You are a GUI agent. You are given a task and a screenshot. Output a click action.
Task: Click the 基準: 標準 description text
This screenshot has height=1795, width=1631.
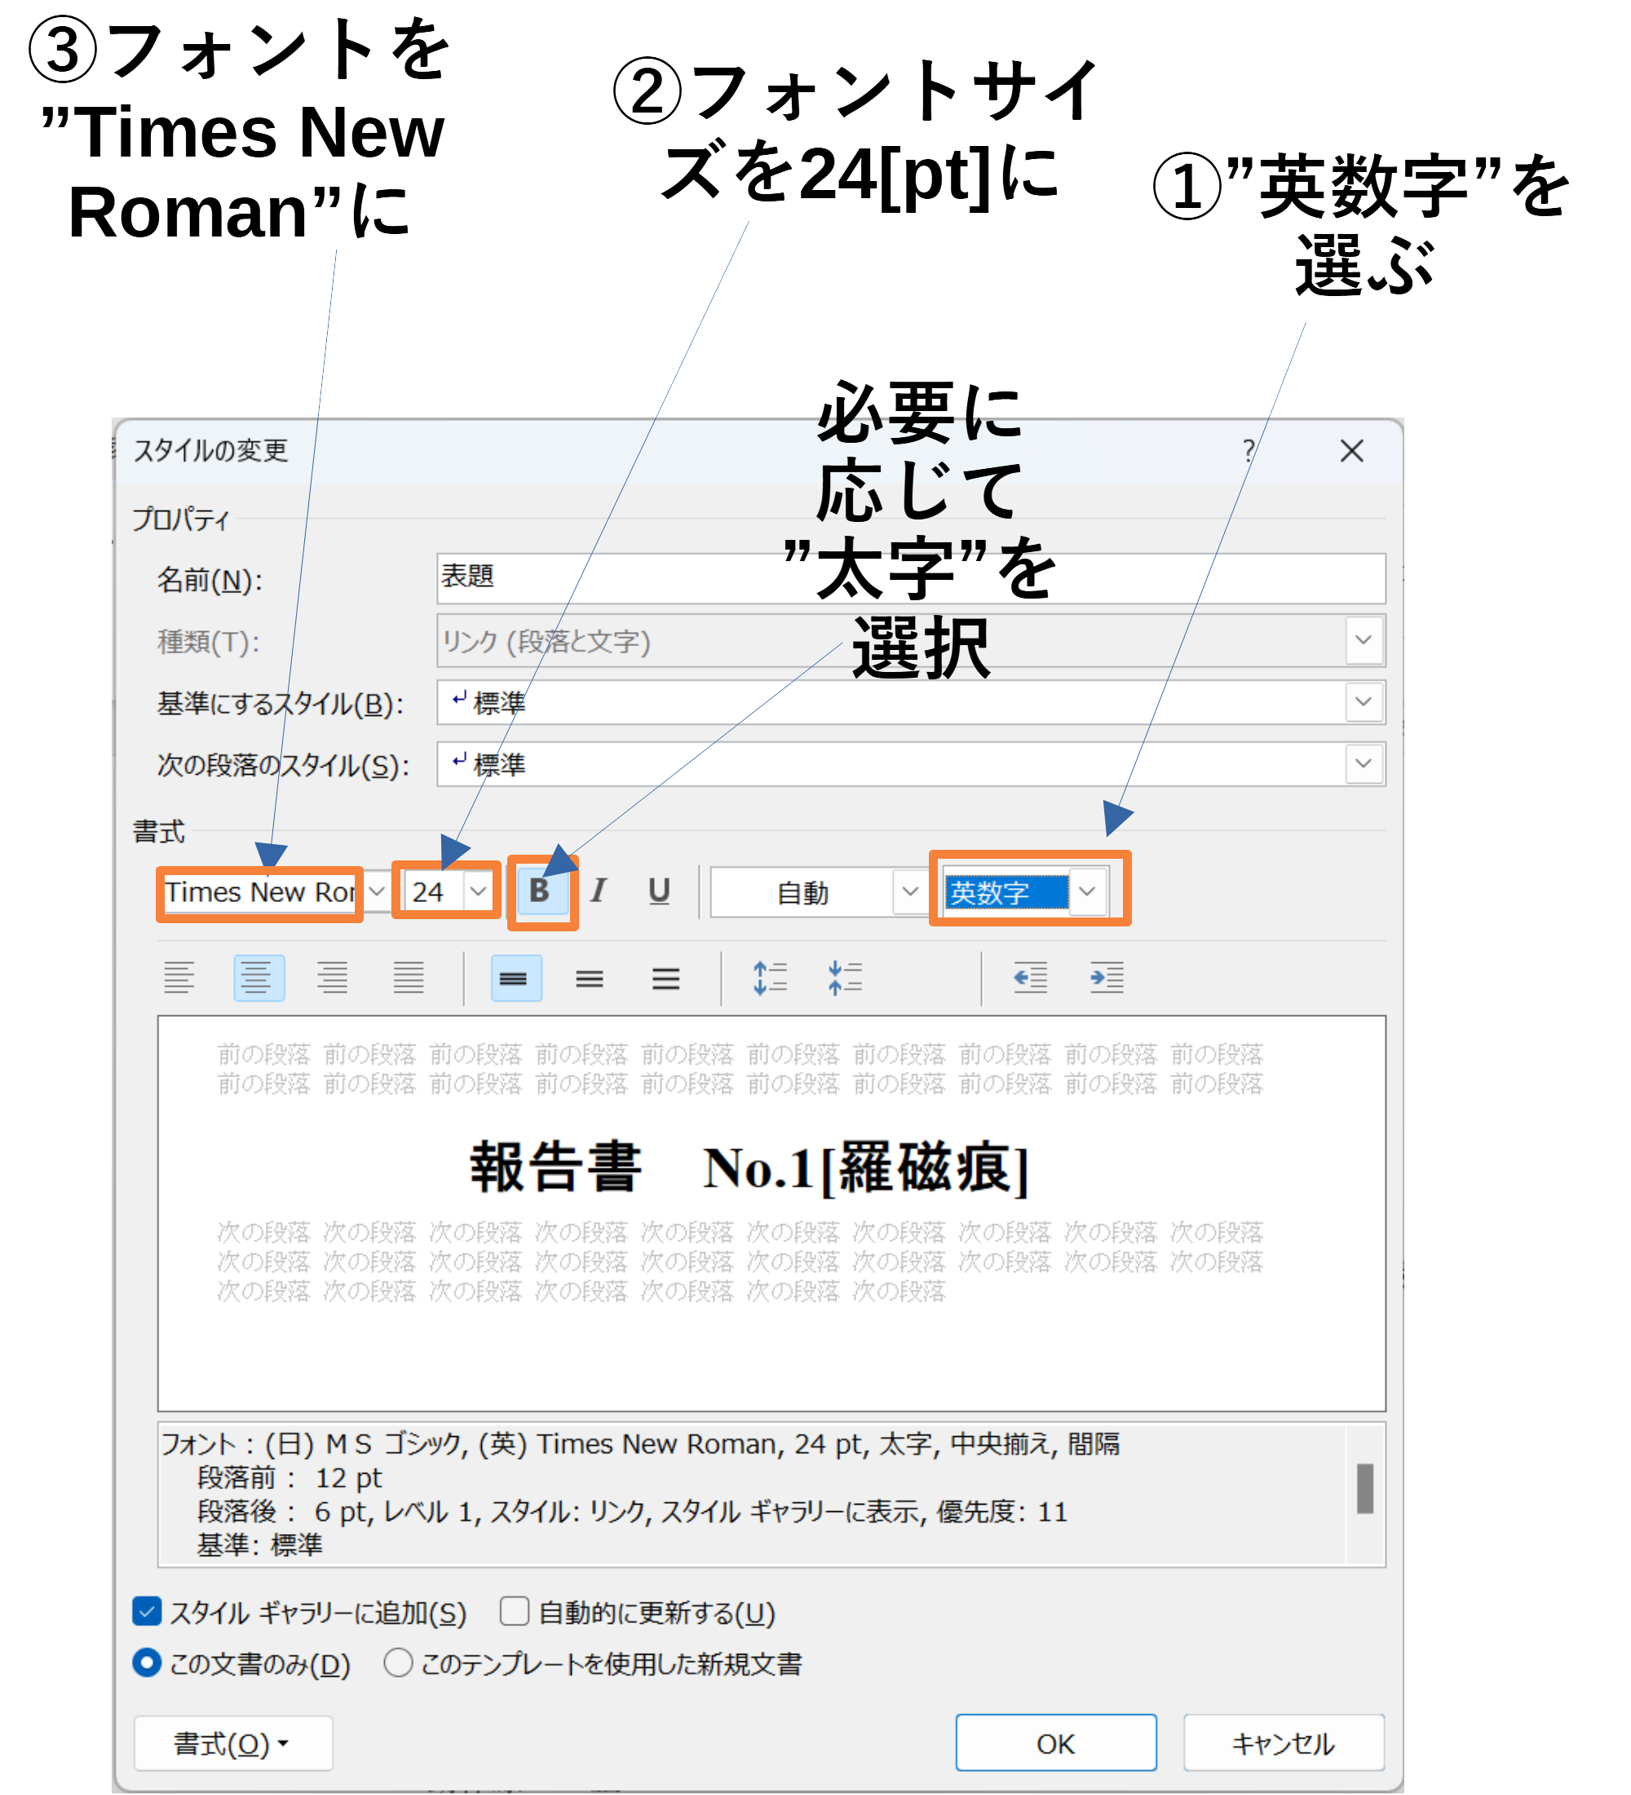tap(260, 1545)
